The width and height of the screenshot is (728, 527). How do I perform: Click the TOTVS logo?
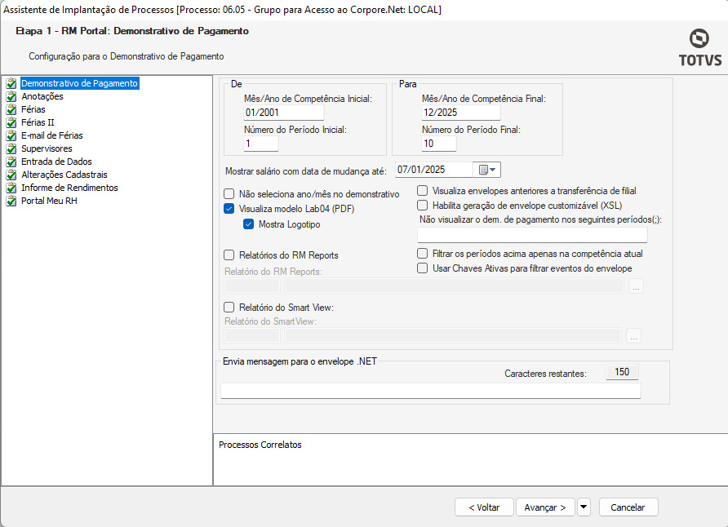699,48
